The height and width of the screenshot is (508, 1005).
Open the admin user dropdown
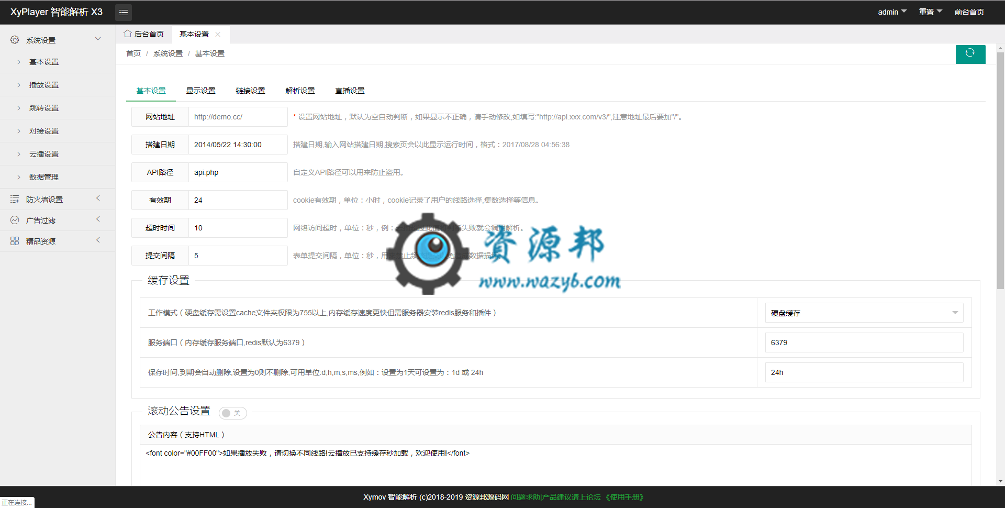coord(892,12)
